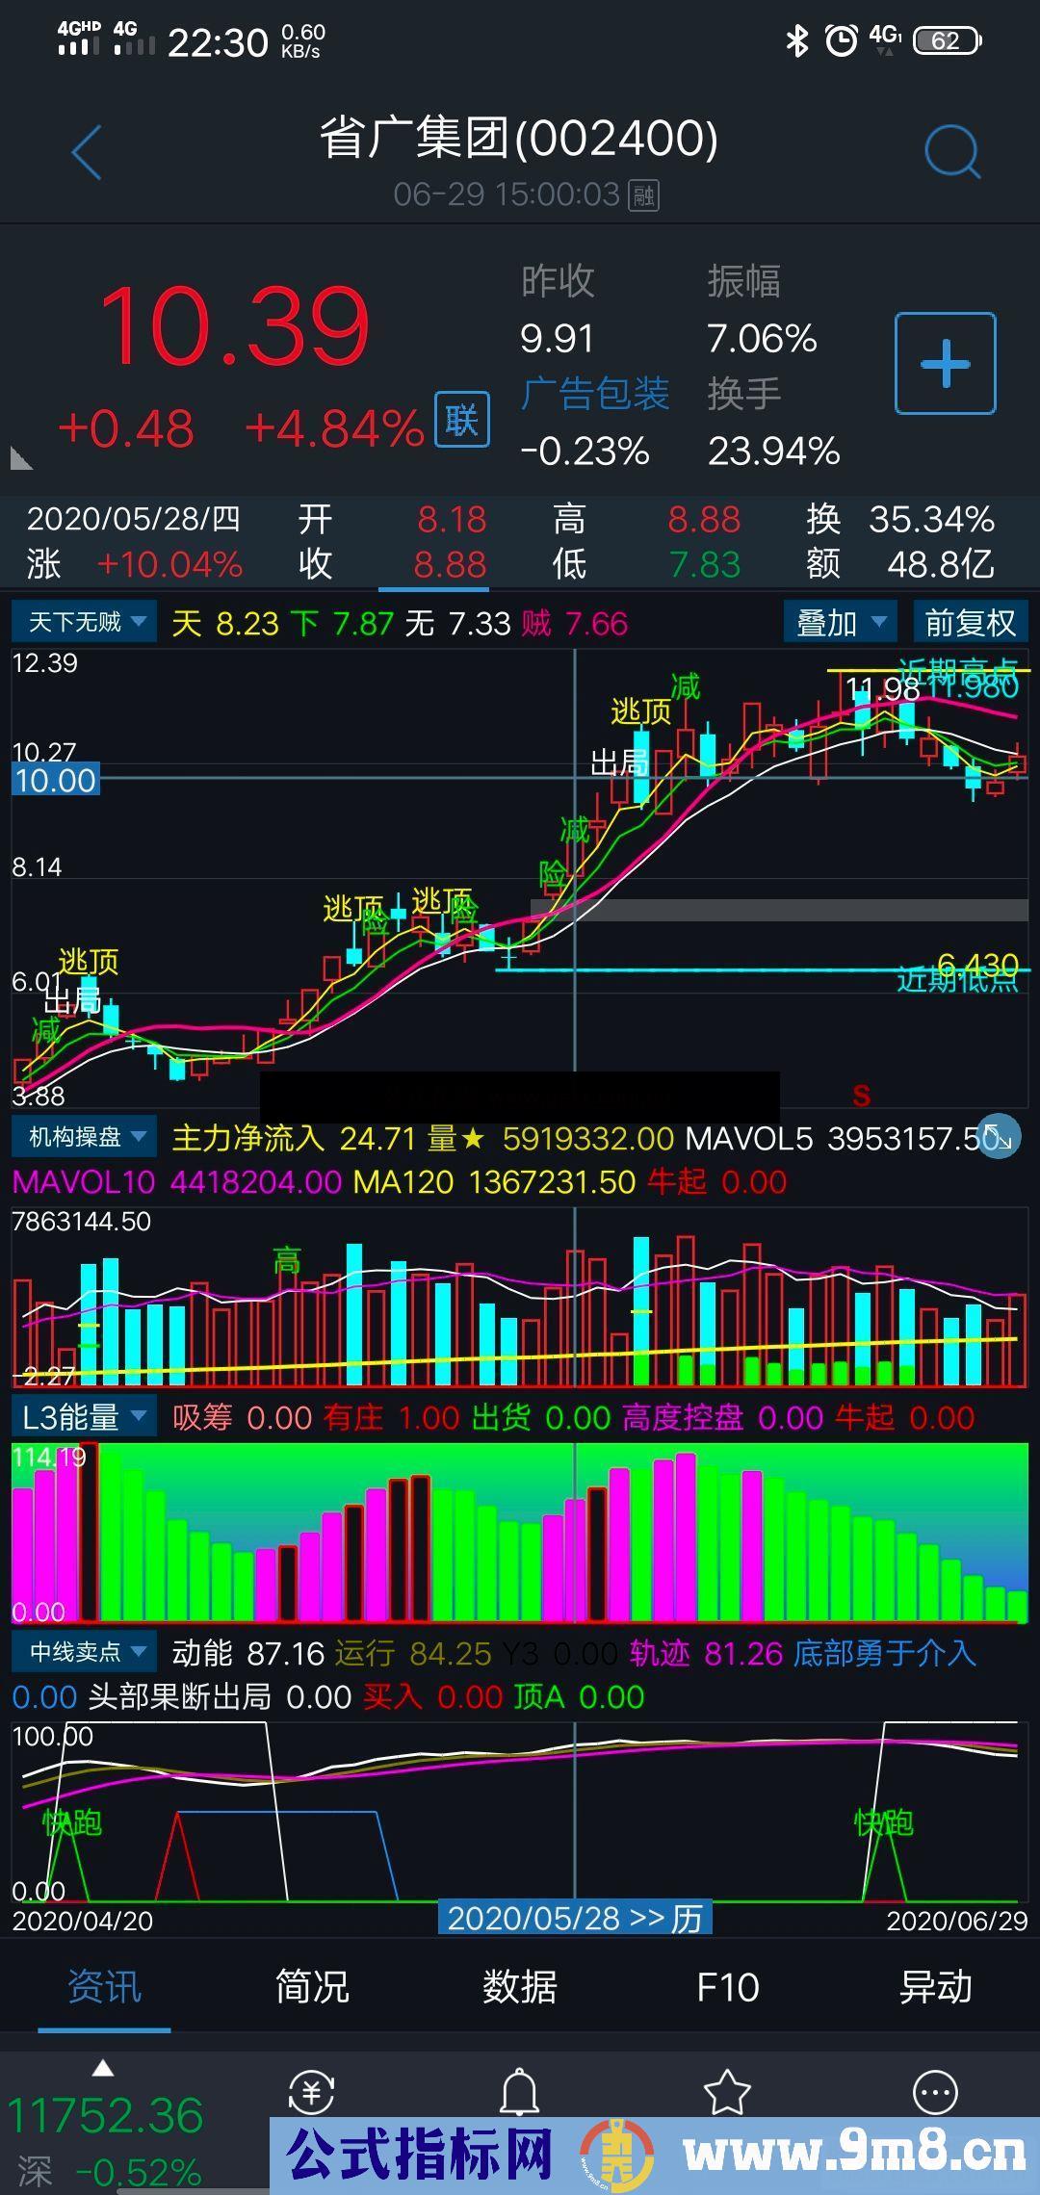1040x2195 pixels.
Task: Tap the 动能 87.16 reading
Action: pyautogui.click(x=247, y=1653)
